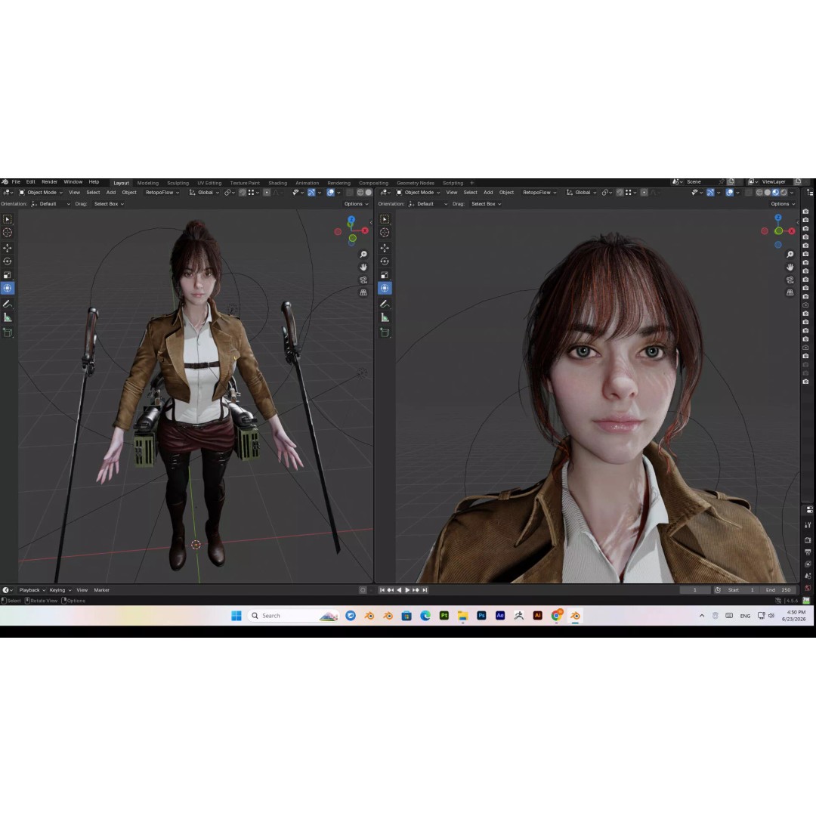
Task: Click the current frame number field
Action: (x=695, y=590)
